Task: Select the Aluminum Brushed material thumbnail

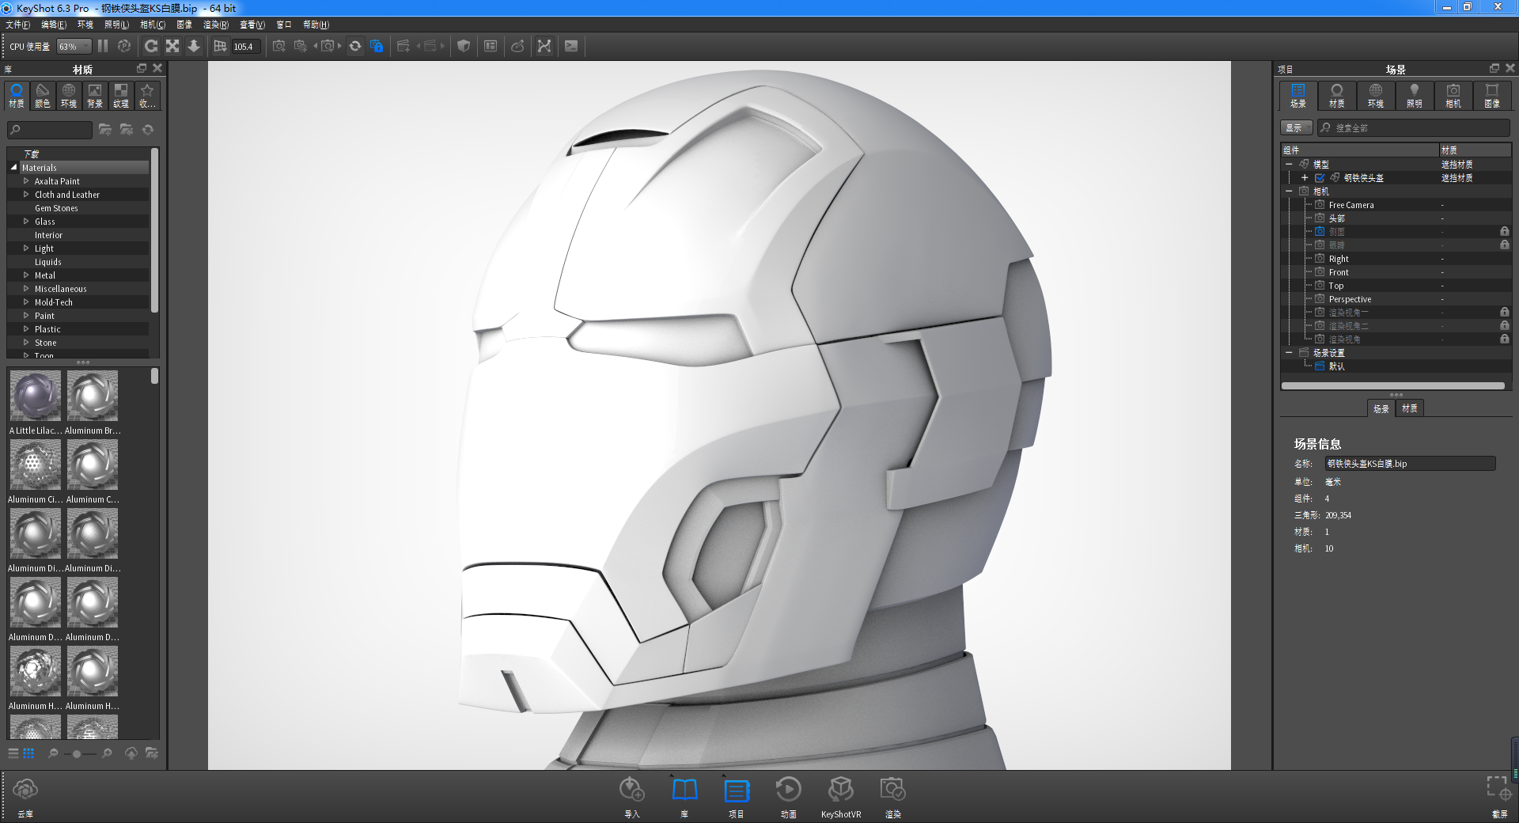Action: click(92, 395)
